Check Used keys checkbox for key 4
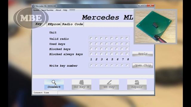Image resolution: width=191 pixels, height=107 pixels. (x=107, y=44)
